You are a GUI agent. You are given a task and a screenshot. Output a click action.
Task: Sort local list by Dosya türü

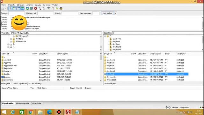pyautogui.click(x=43, y=54)
